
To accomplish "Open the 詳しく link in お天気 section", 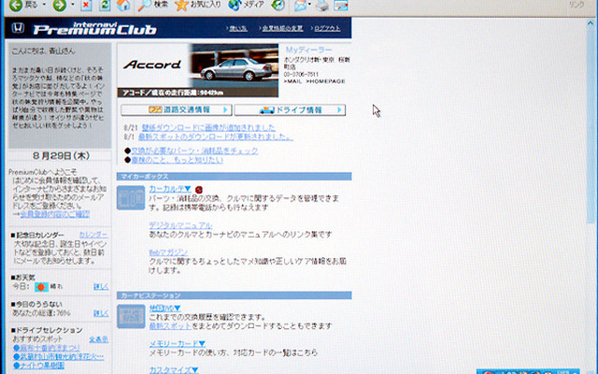I will click(101, 287).
